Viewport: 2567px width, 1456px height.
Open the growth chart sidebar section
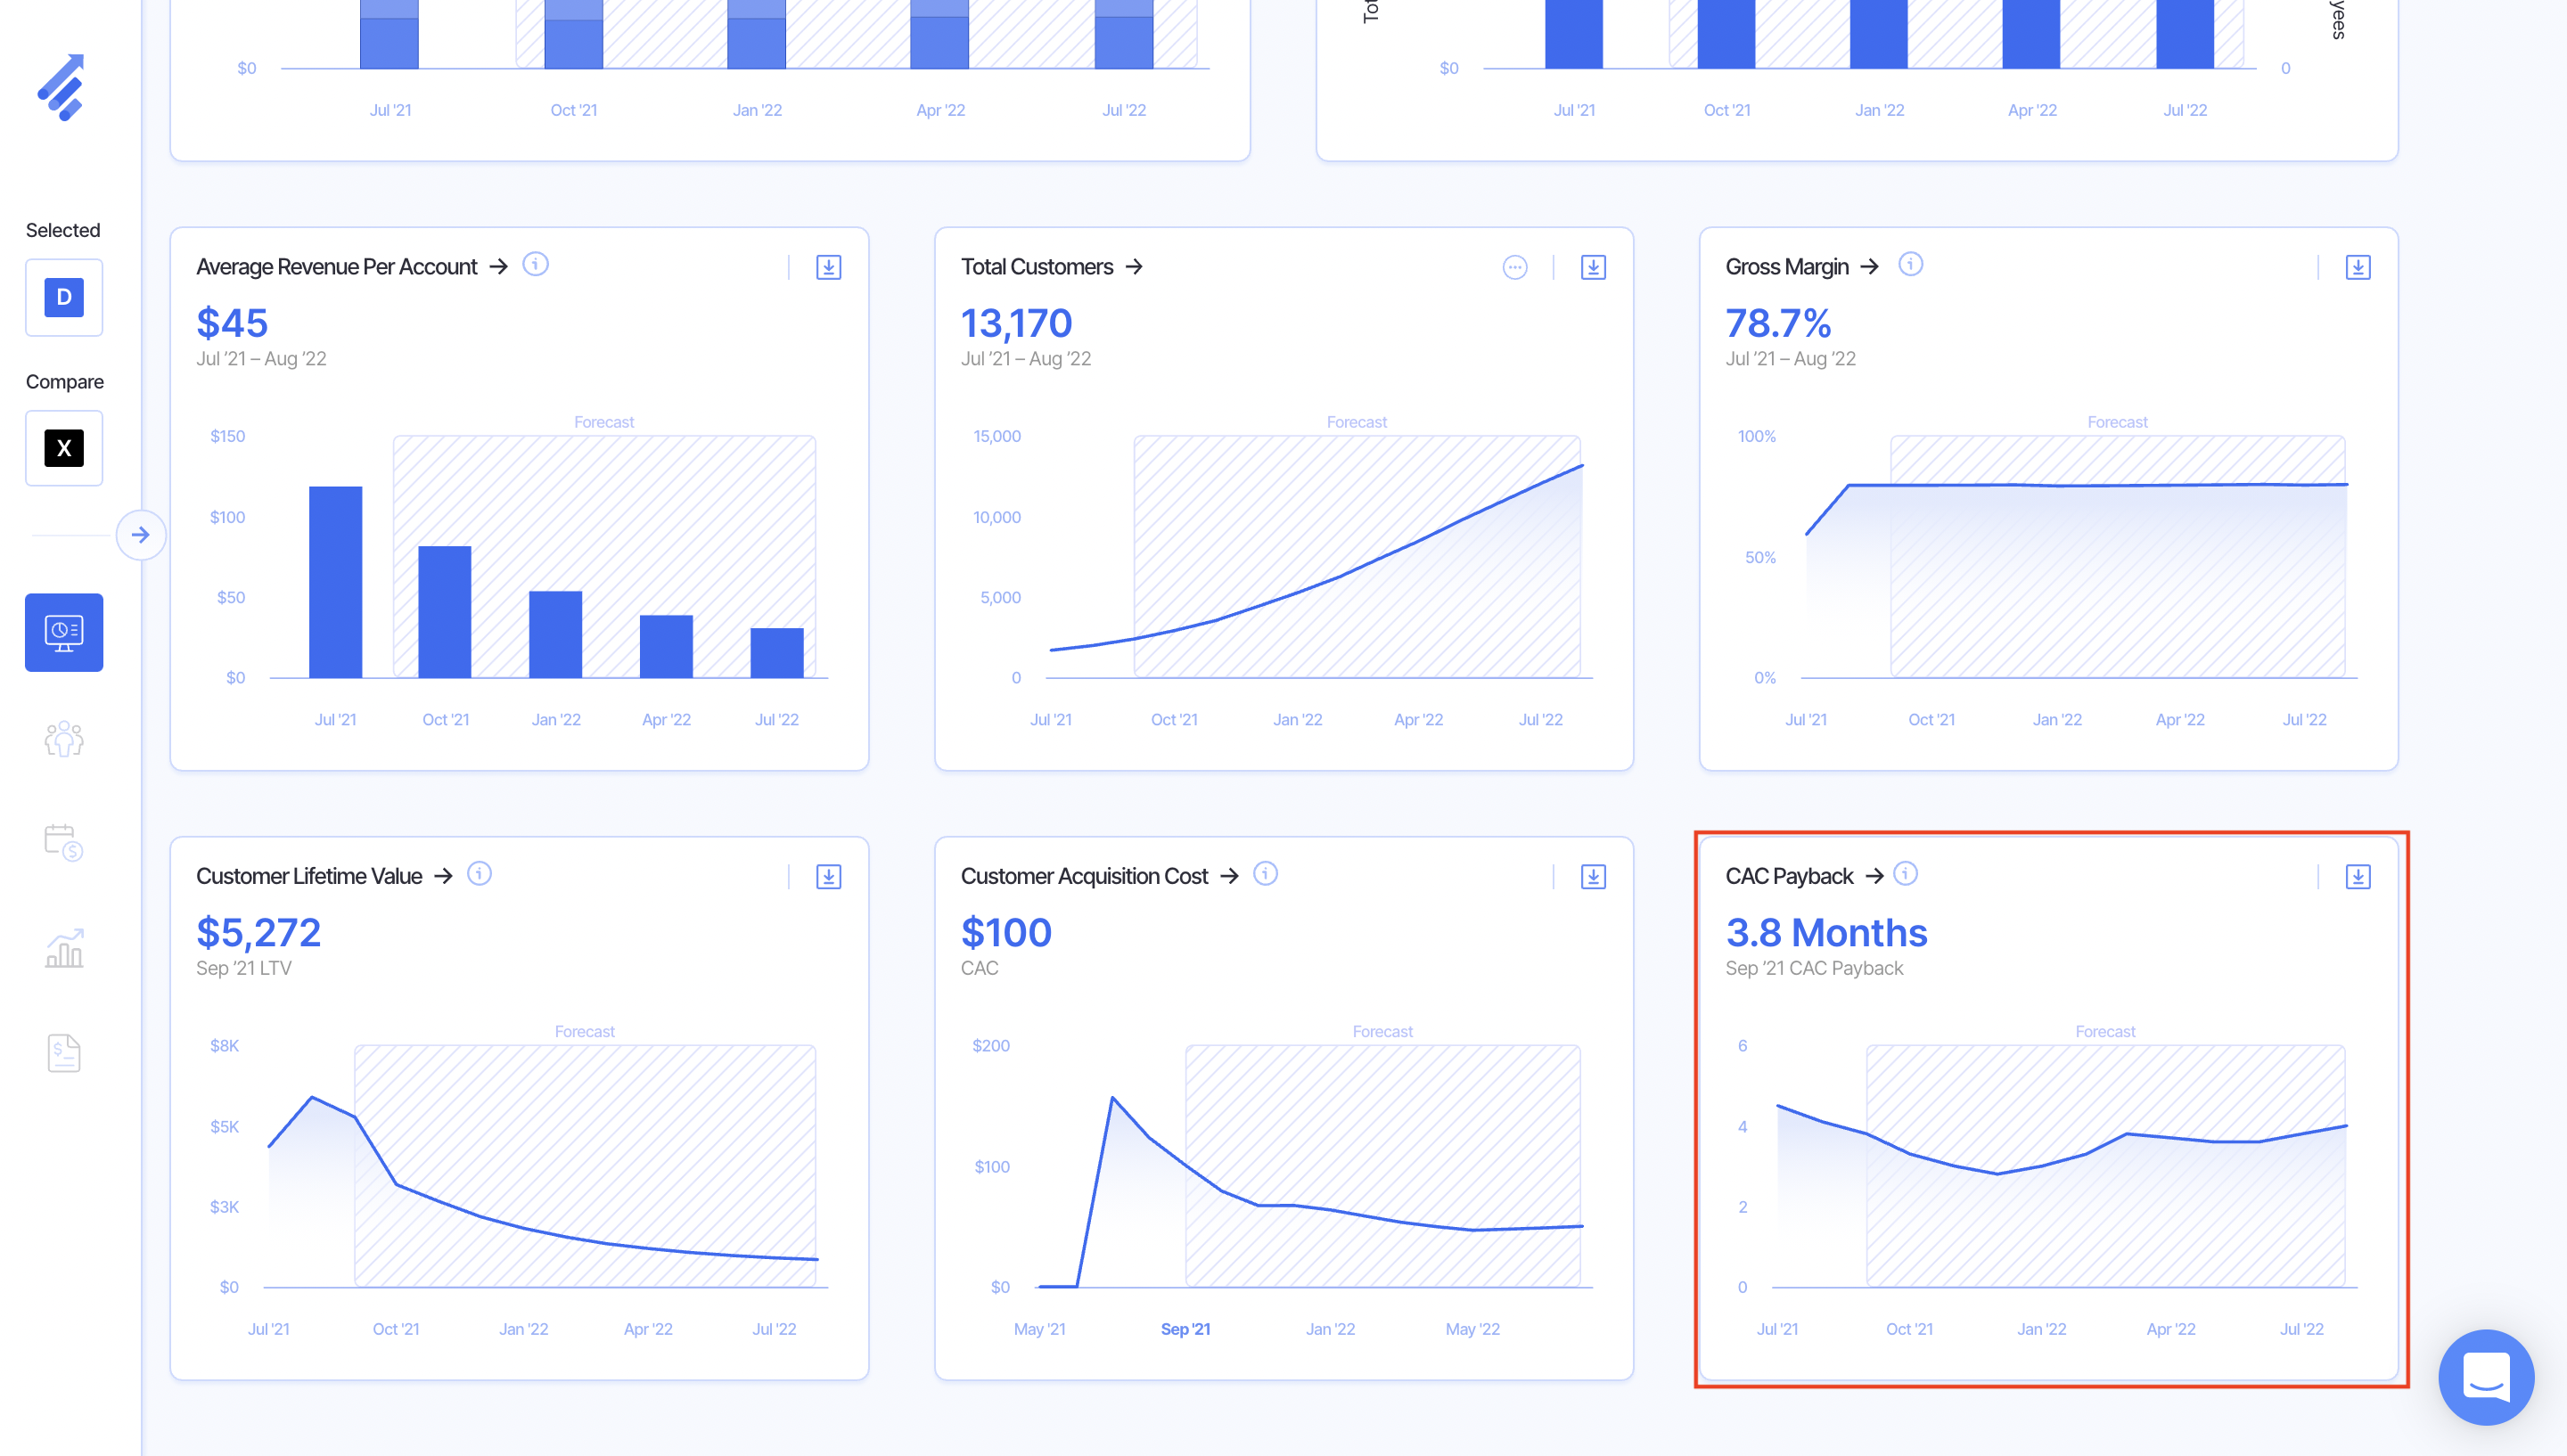(x=64, y=948)
